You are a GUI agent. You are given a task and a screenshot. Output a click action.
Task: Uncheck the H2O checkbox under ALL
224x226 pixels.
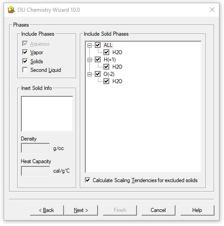pos(107,52)
